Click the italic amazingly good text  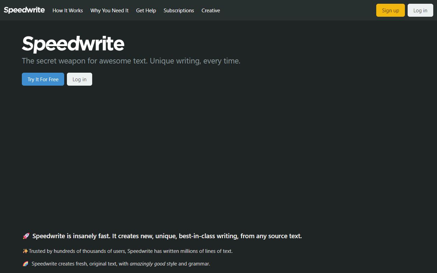[147, 263]
